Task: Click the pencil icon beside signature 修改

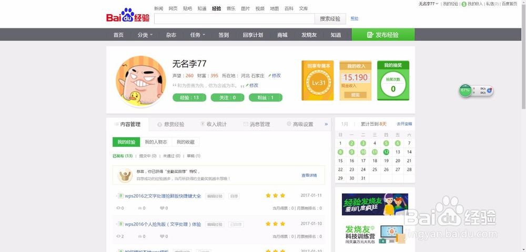Action: [x=247, y=86]
